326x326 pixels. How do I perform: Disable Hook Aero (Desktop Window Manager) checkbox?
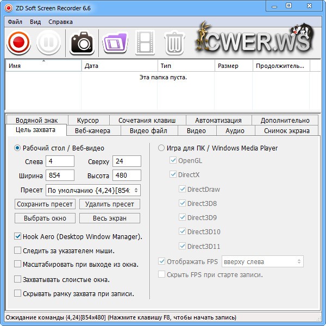click(18, 237)
